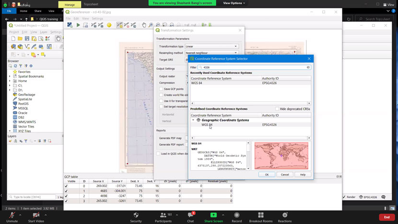Click the scroll-down arrow of the WKT text scrollbar
This screenshot has height=224, width=398.
click(248, 169)
